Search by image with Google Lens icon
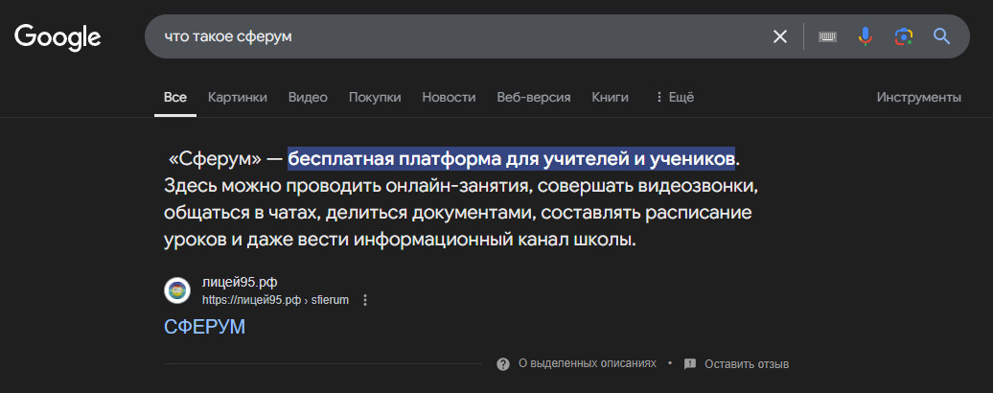Viewport: 993px width, 393px height. point(903,36)
